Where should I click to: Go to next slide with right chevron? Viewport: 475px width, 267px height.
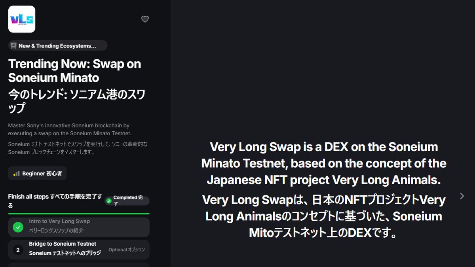[462, 196]
